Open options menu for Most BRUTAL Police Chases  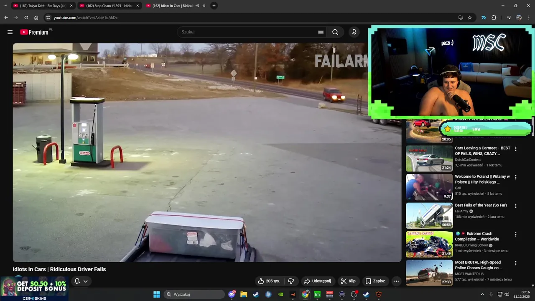pos(515,263)
